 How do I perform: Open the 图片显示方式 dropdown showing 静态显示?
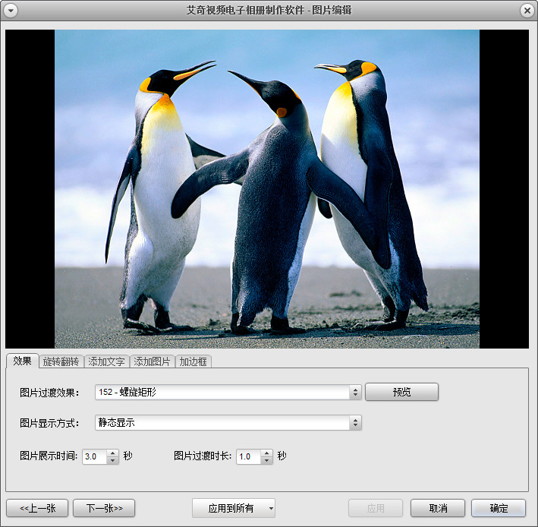pyautogui.click(x=228, y=423)
